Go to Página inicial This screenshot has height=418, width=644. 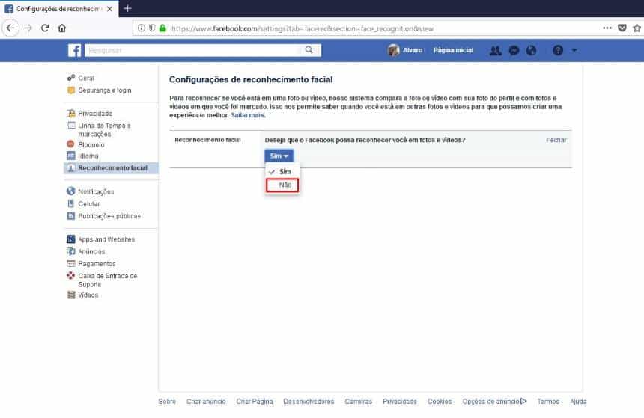point(454,50)
